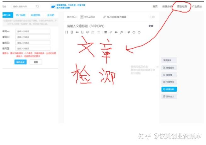Viewport: 206px width, 145px height.
Task: Toggle Underline (U) formatting
Action: point(82,32)
